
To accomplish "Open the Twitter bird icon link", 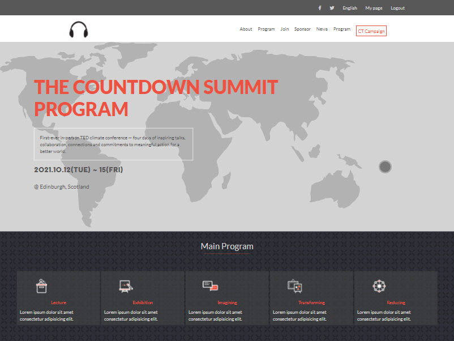I will [x=332, y=8].
